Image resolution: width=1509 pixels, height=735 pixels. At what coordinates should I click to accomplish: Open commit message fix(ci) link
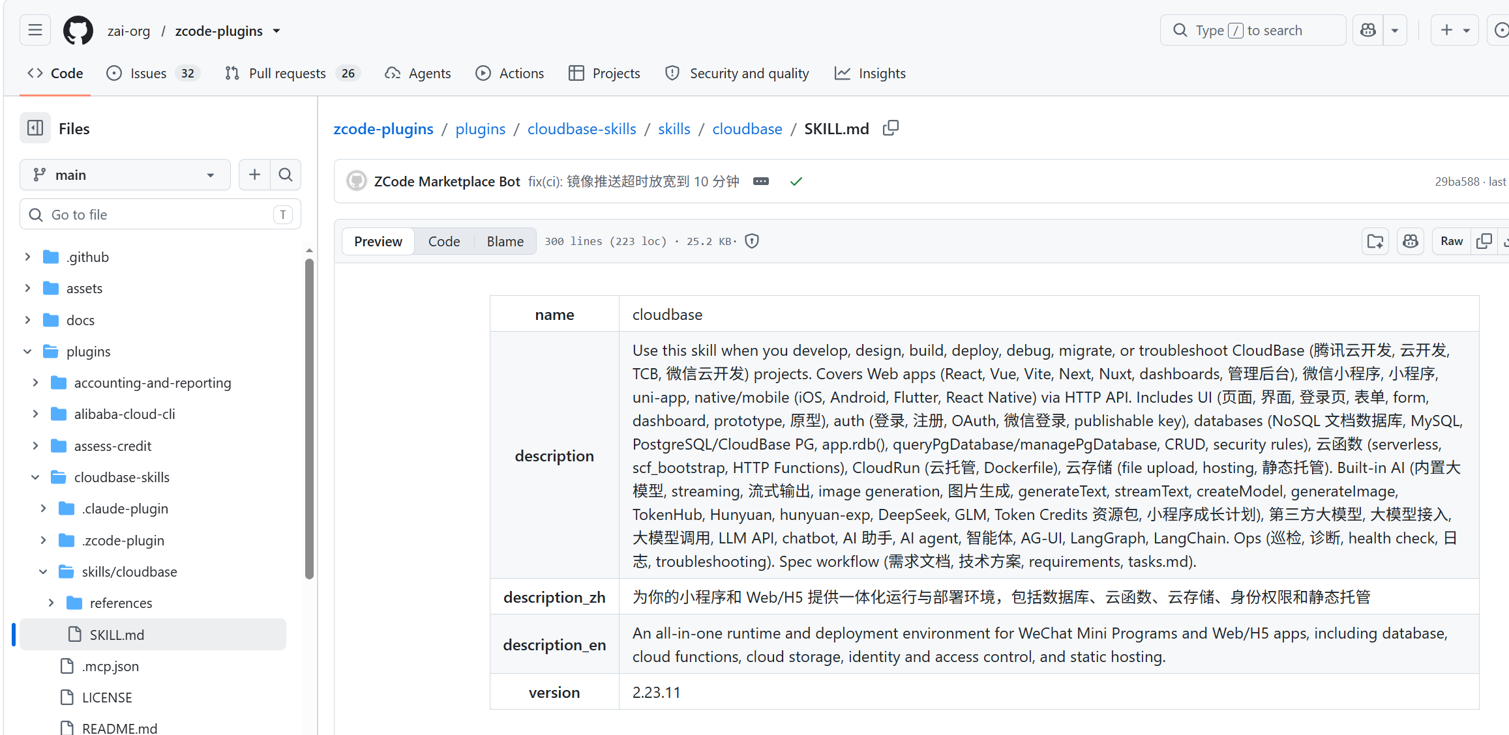(x=634, y=181)
